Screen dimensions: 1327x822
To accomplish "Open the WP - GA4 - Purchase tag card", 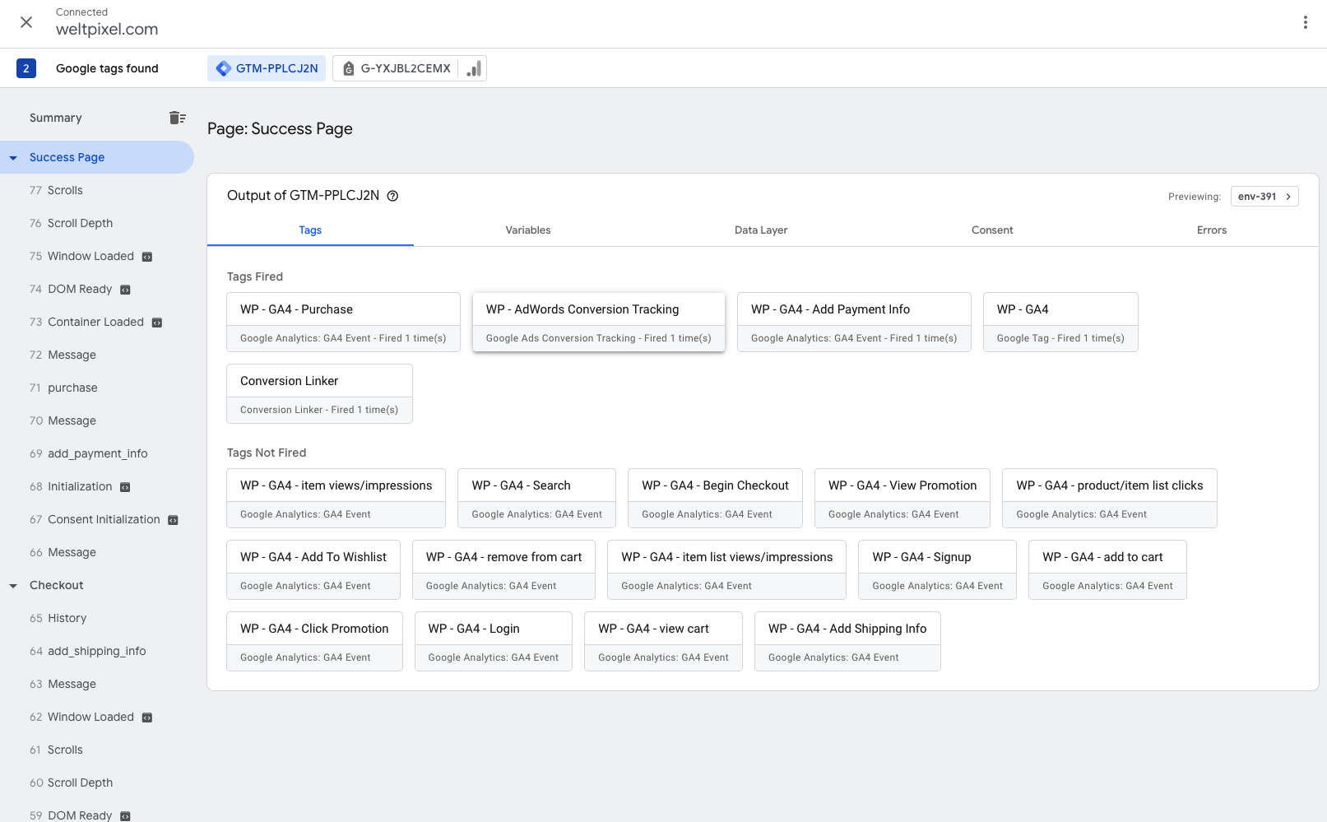I will click(x=343, y=322).
